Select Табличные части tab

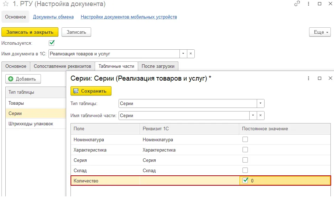click(116, 66)
